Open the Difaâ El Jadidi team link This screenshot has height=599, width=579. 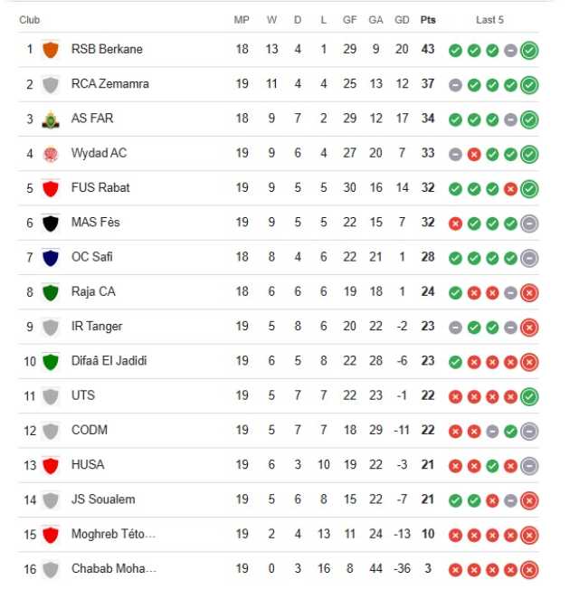(109, 361)
